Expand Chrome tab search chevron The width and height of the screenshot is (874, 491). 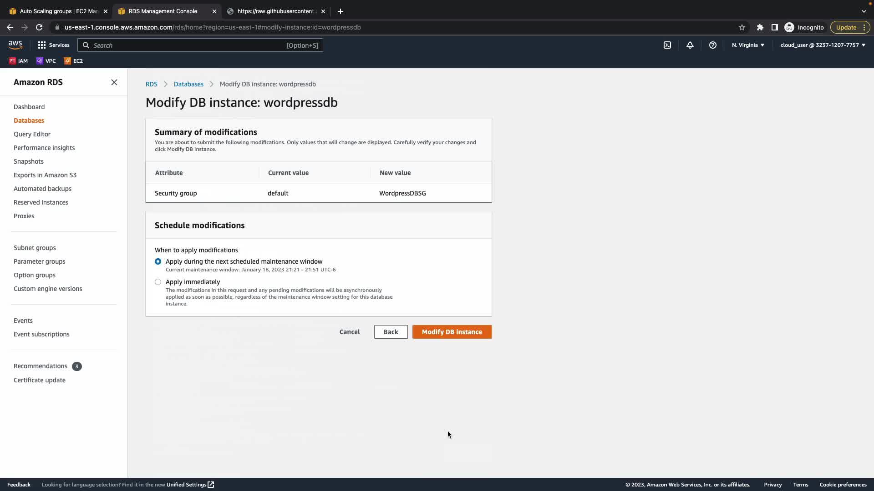pos(864,11)
